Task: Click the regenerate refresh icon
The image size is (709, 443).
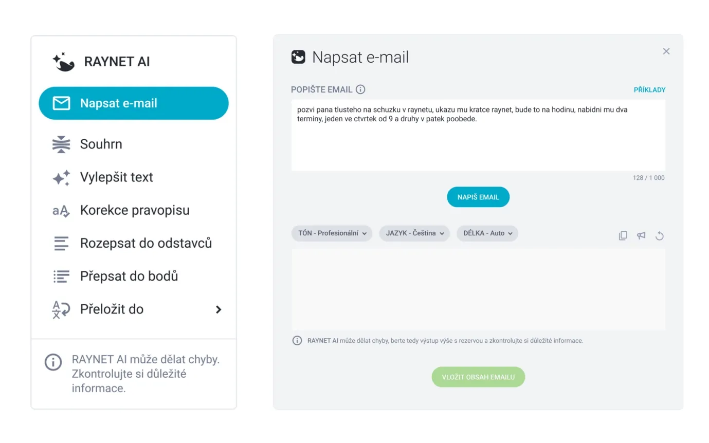Action: pyautogui.click(x=660, y=236)
